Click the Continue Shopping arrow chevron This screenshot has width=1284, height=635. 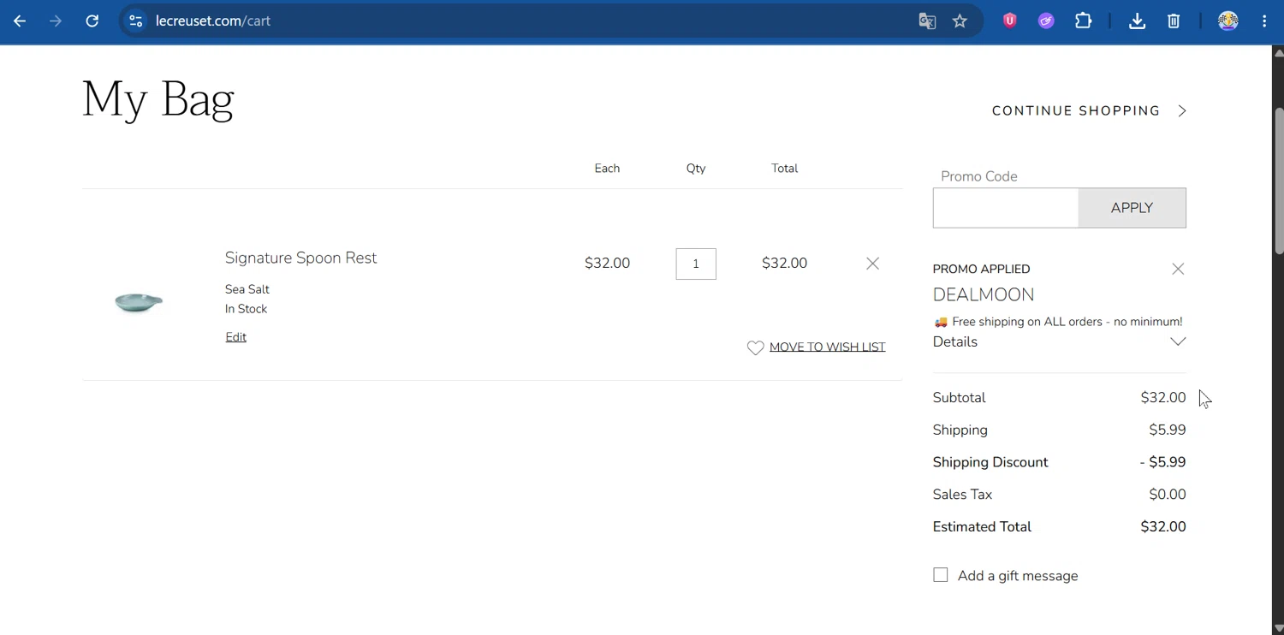[1182, 111]
